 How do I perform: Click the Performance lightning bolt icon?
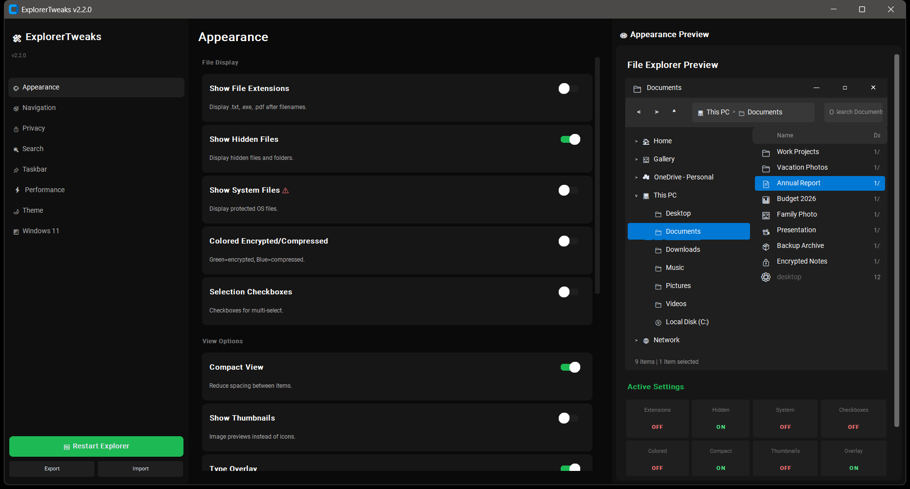coord(16,190)
